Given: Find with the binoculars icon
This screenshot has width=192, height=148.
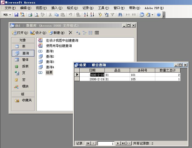Looking at the screenshot, I should [x=120, y=15].
